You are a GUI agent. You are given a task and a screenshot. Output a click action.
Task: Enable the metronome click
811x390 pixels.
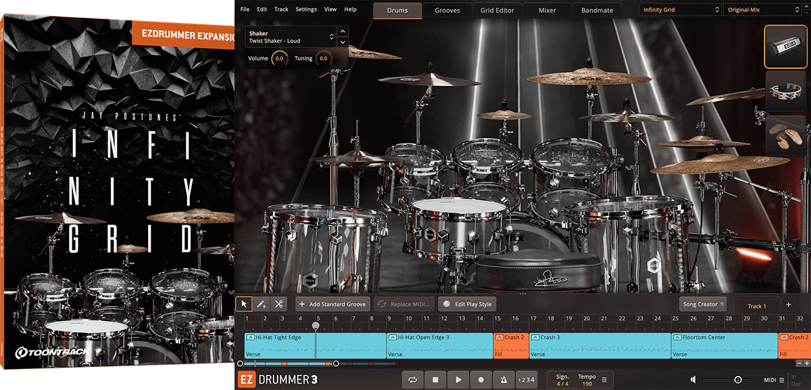pos(503,380)
